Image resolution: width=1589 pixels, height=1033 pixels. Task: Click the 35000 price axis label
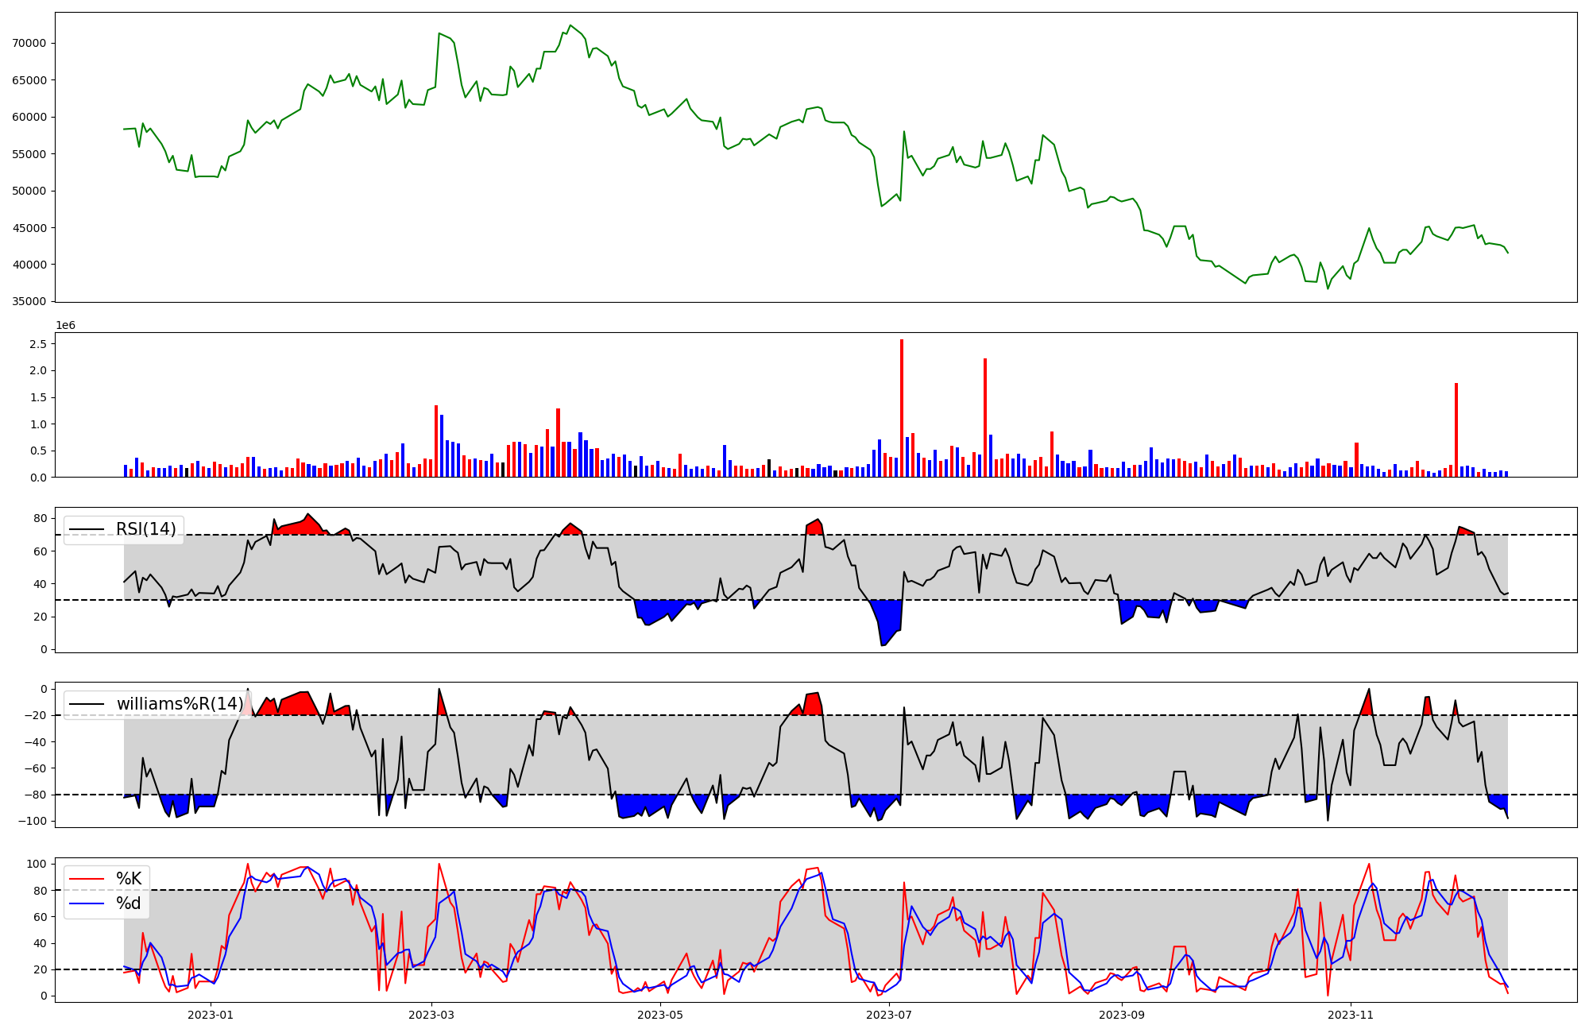29,302
